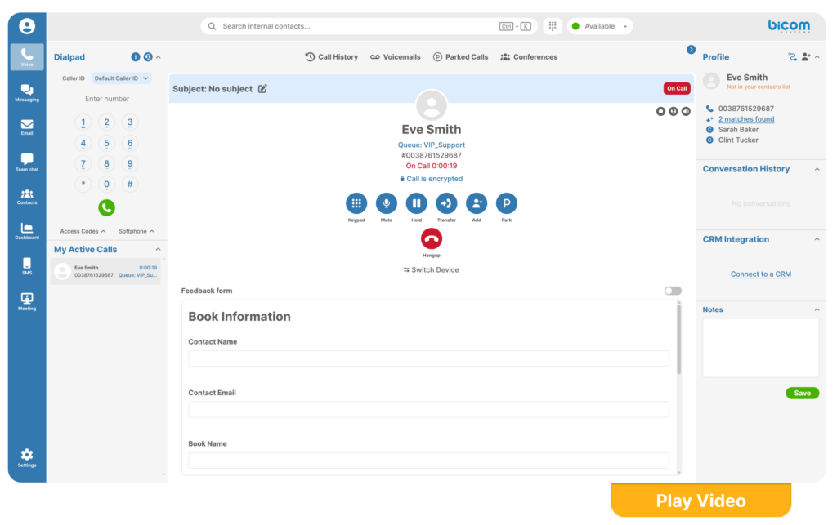Add a participant to the call
This screenshot has height=525, width=837.
click(x=477, y=203)
